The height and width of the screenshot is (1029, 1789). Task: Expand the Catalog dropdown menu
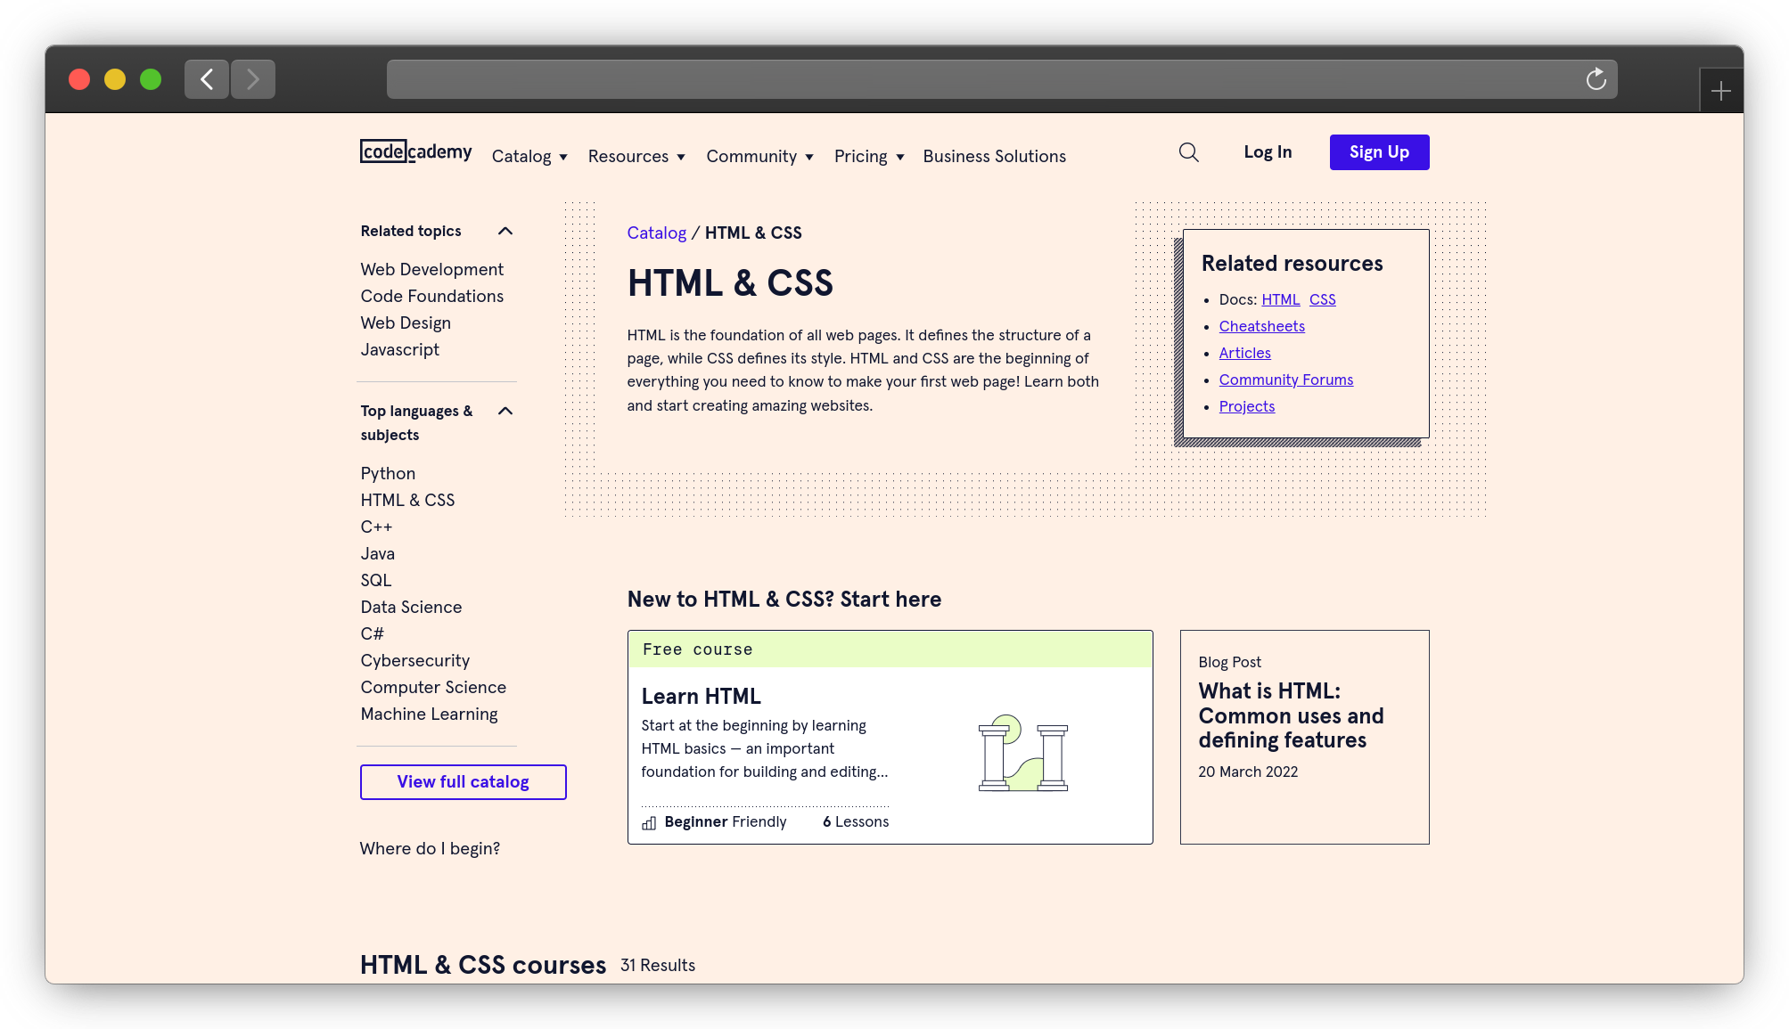pyautogui.click(x=529, y=156)
